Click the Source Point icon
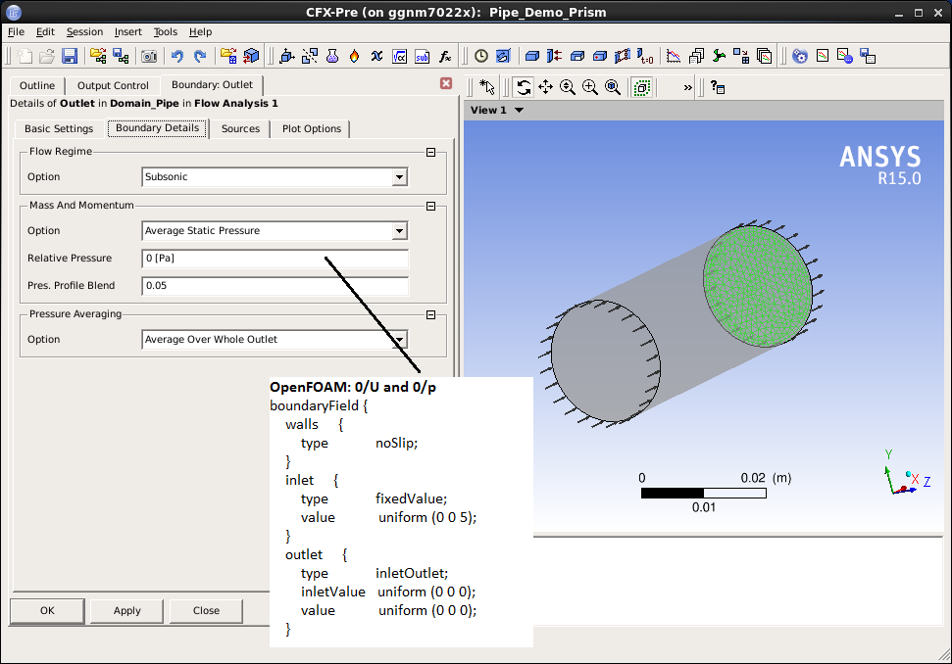This screenshot has width=952, height=664. pyautogui.click(x=599, y=57)
